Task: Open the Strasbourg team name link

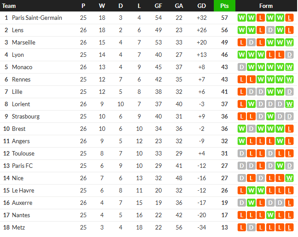Action: tap(26, 116)
